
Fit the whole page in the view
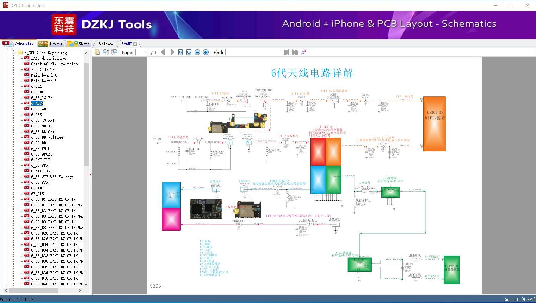coord(189,52)
